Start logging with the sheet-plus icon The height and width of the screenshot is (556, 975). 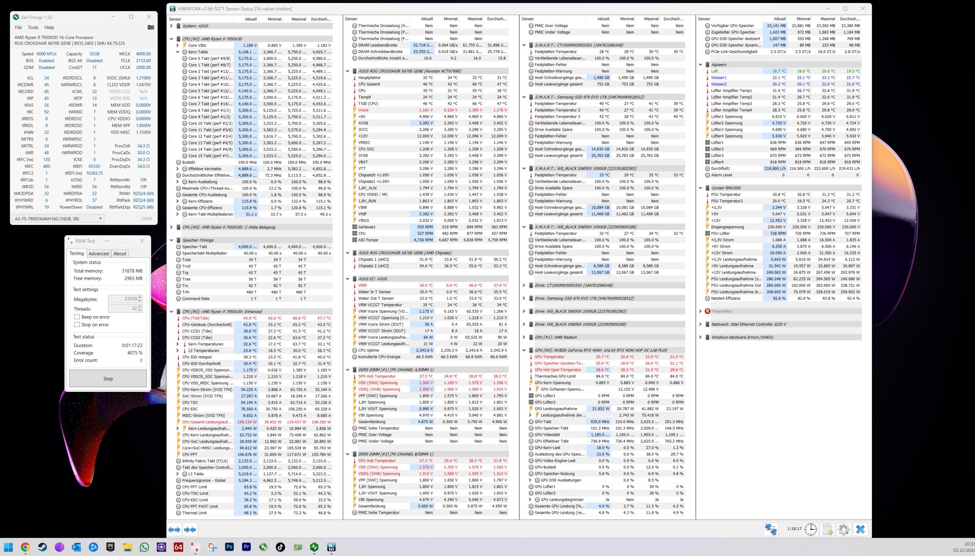click(x=827, y=529)
